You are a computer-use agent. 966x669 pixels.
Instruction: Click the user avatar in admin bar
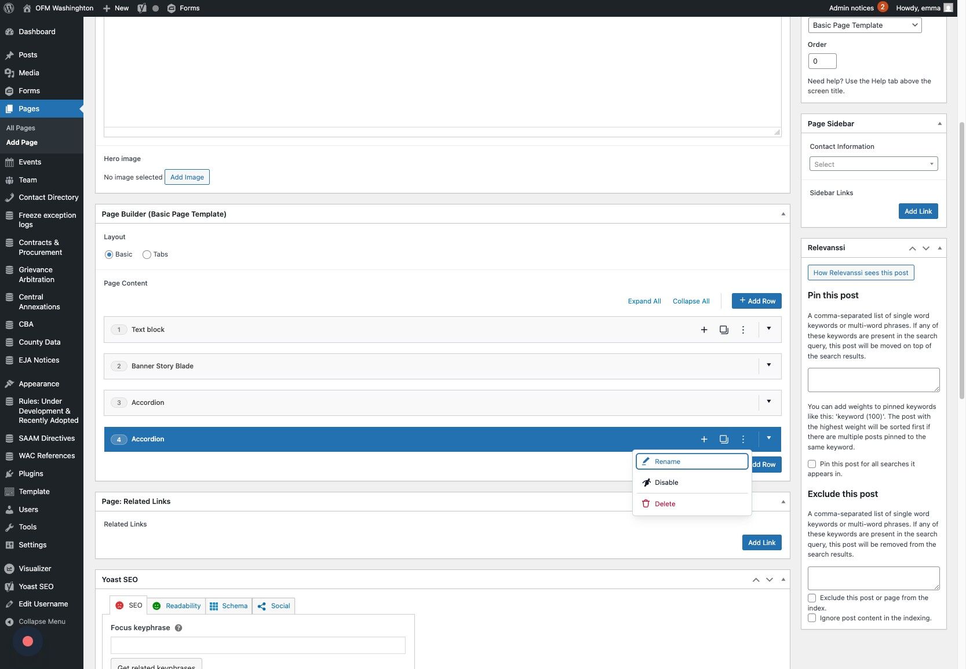click(x=948, y=8)
